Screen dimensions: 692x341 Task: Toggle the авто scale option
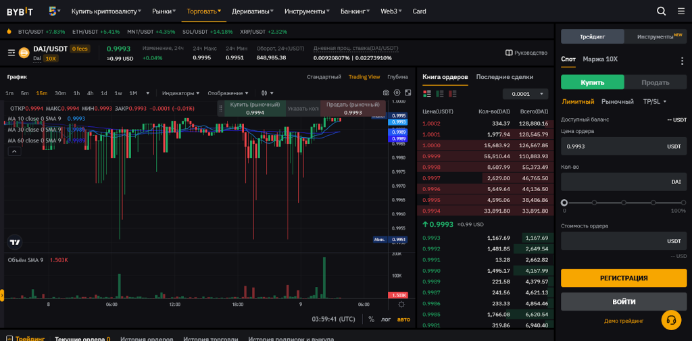tap(403, 319)
